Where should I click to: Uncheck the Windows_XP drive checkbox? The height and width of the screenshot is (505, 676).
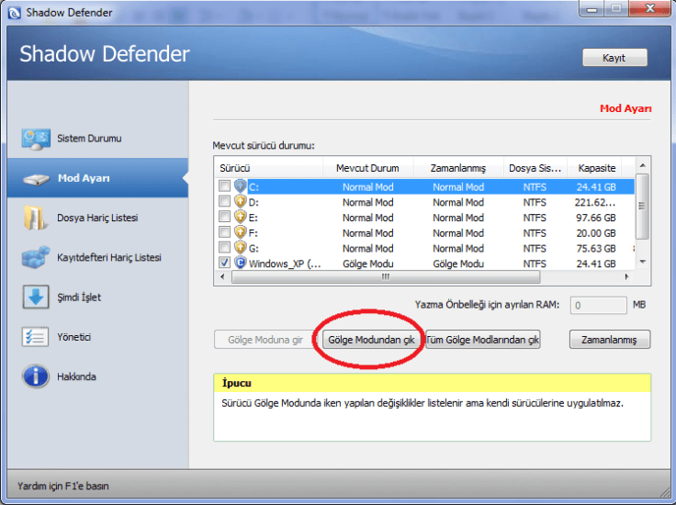225,263
